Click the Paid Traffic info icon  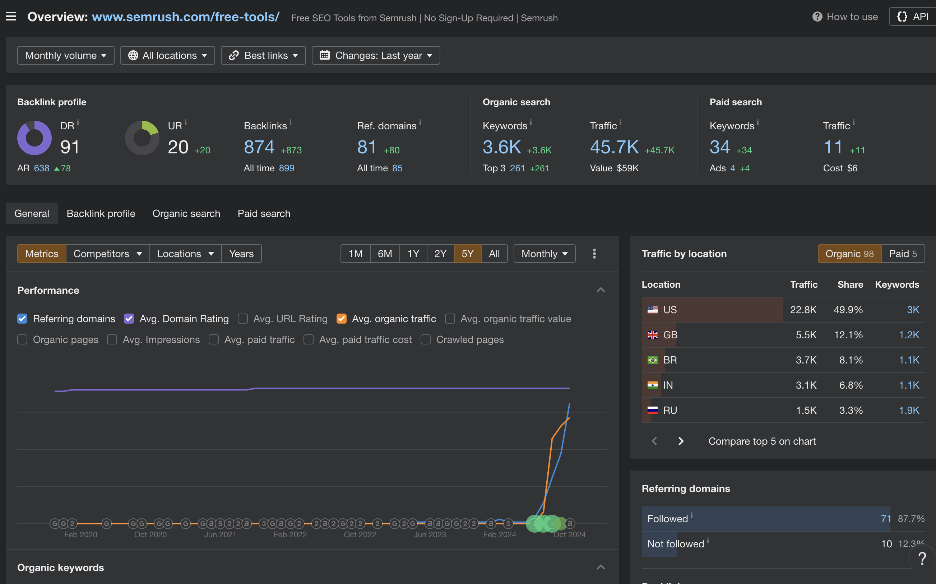[854, 122]
